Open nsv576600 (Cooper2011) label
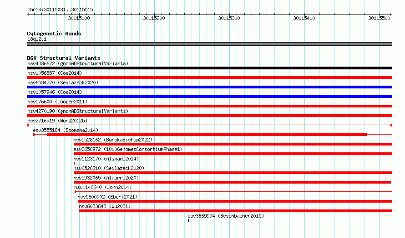The height and width of the screenshot is (238, 405). [x=57, y=102]
